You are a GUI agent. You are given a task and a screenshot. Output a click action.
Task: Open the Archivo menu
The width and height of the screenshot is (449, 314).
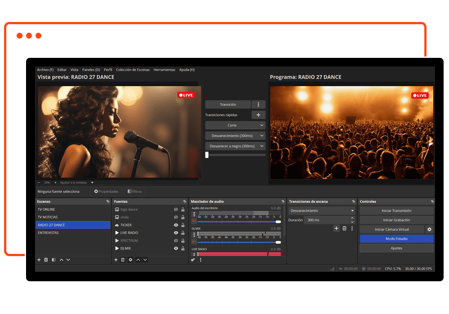point(45,70)
